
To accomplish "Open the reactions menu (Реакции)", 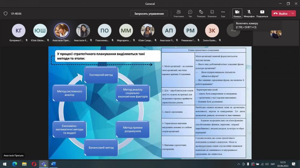I will [x=201, y=13].
